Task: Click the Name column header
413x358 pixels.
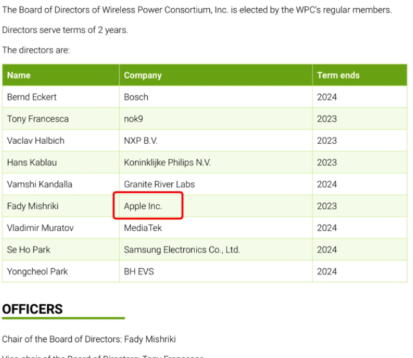Action: 61,75
